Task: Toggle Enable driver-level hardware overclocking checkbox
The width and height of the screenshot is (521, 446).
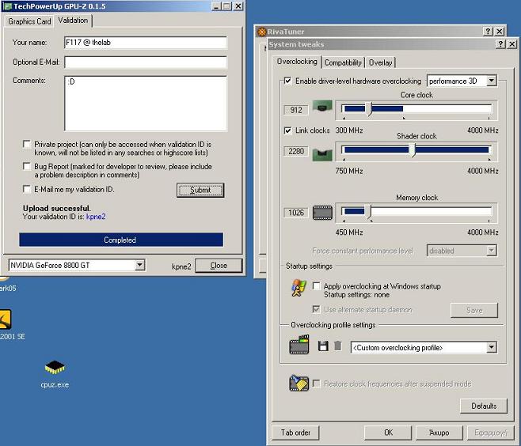Action: point(287,81)
